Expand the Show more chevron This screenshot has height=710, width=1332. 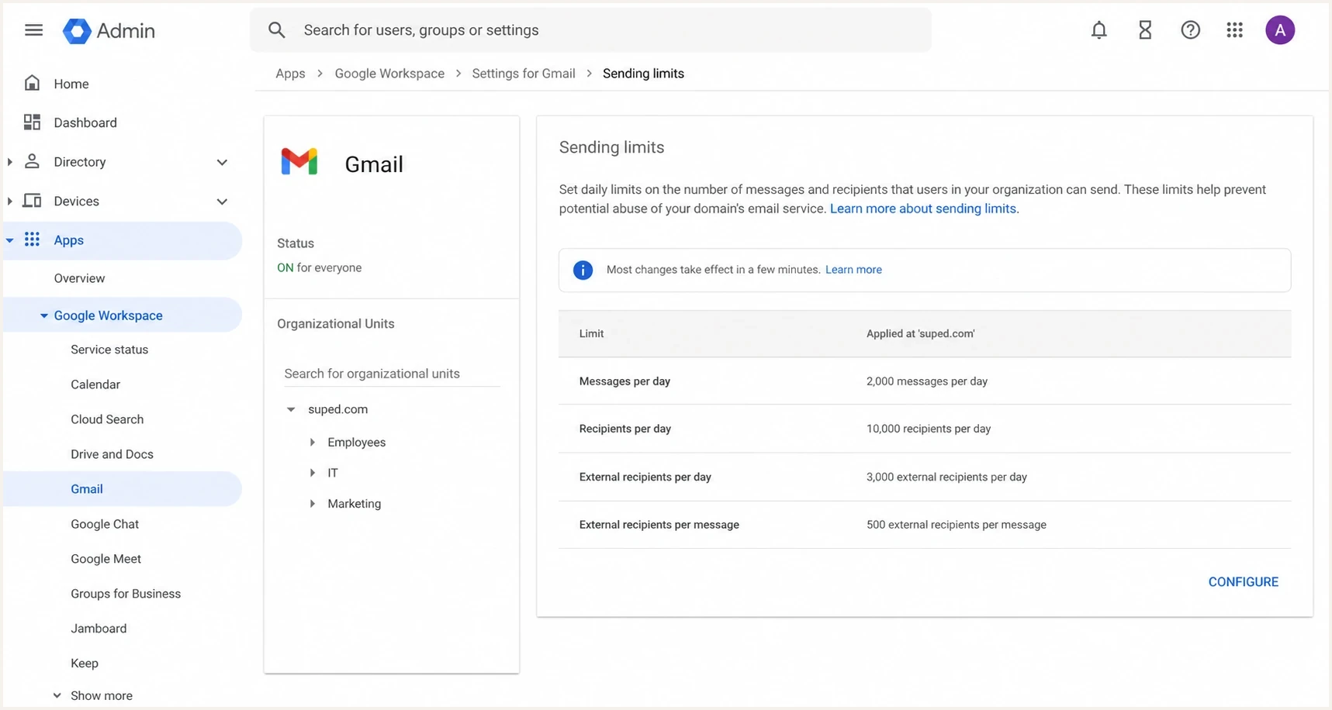tap(57, 695)
